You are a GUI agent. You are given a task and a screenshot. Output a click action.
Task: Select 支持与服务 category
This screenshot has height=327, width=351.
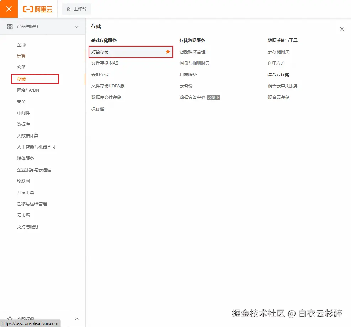(28, 226)
